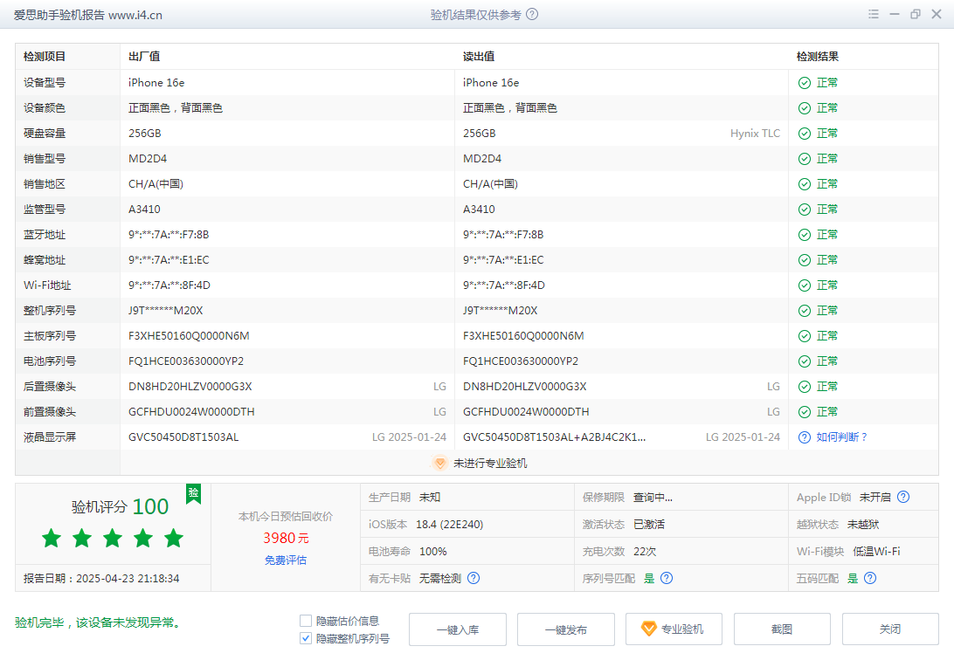
Task: Click the shield icon next to 未进行专业验机
Action: tap(440, 463)
